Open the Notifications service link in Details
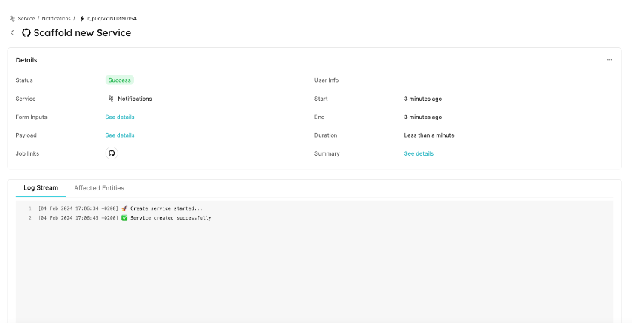 134,99
